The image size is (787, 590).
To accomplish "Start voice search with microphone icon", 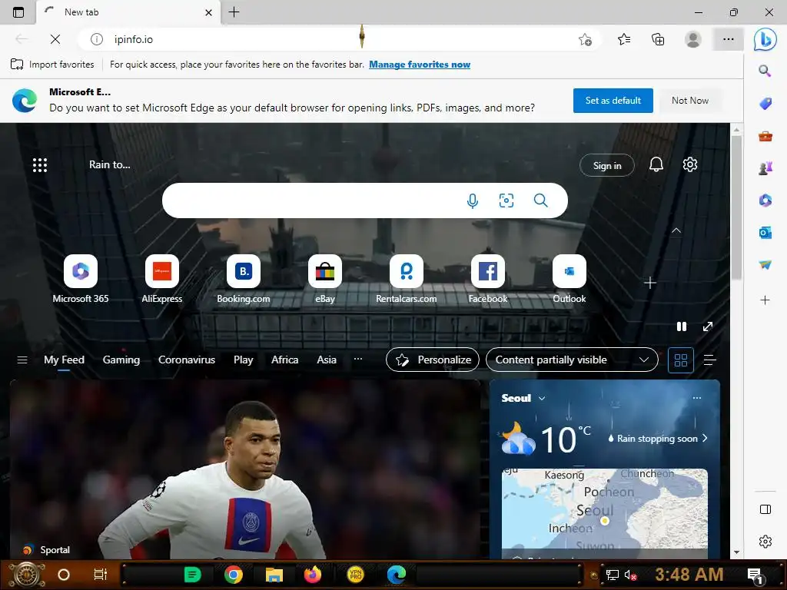I will (x=473, y=201).
